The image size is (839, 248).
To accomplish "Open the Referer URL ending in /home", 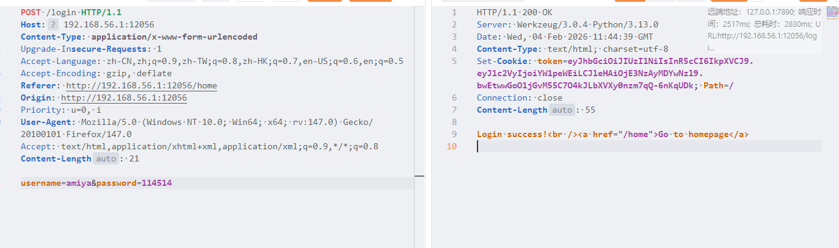I will [x=141, y=85].
